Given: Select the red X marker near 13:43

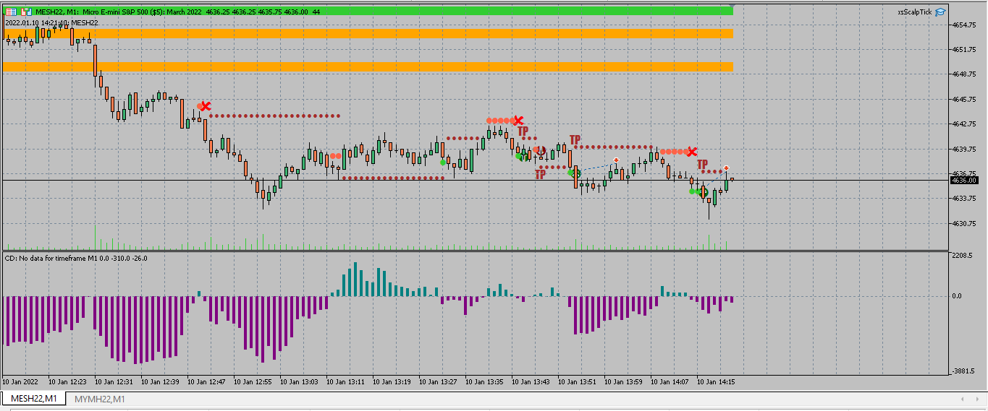Looking at the screenshot, I should point(518,121).
